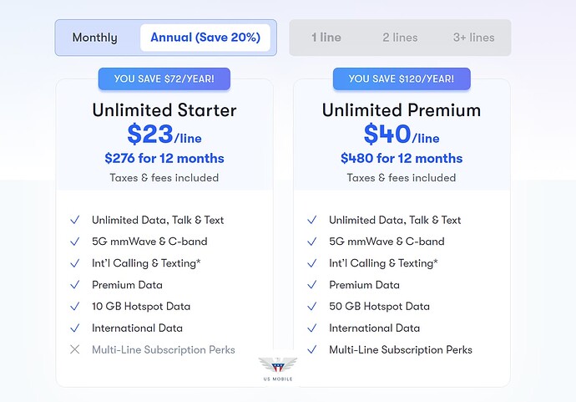Click the YOU SAVE $120/YEAR! badge
The width and height of the screenshot is (576, 402).
402,79
